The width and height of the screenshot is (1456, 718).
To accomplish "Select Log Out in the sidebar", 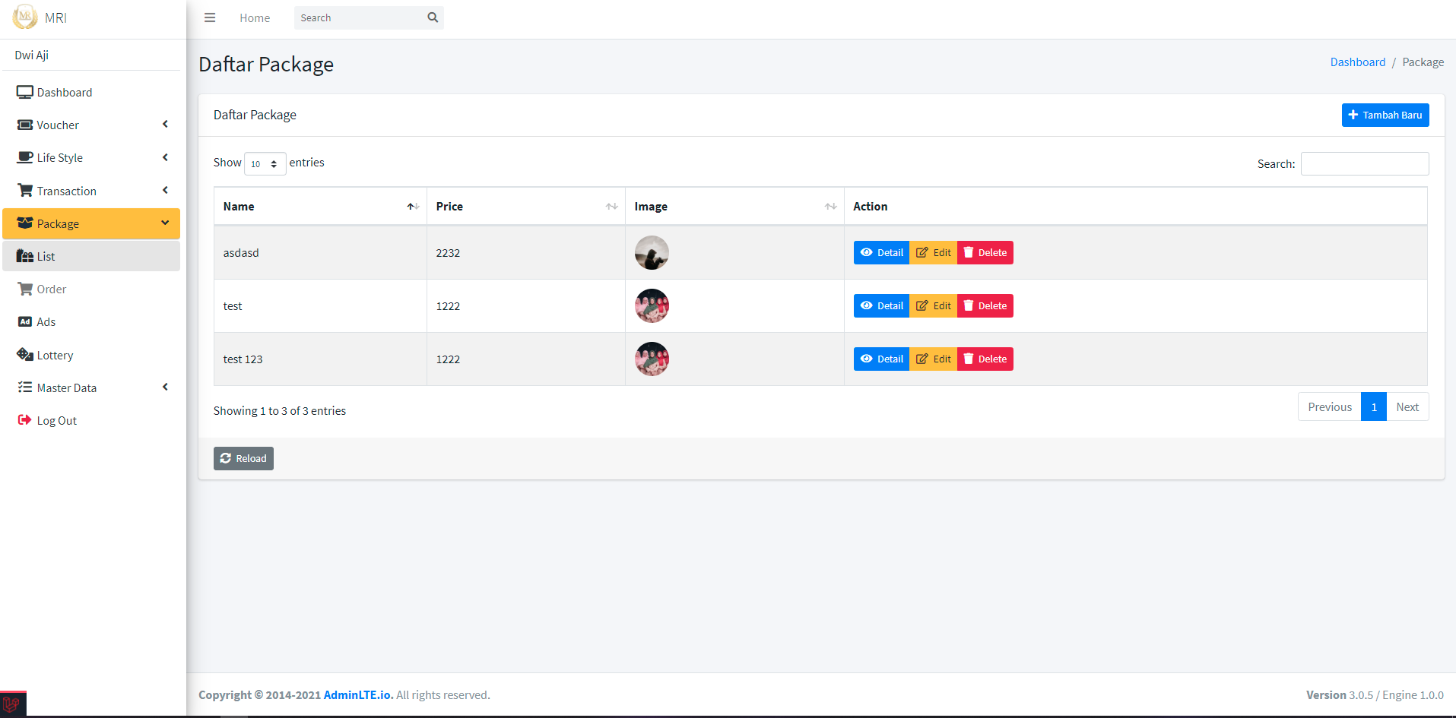I will [x=91, y=420].
